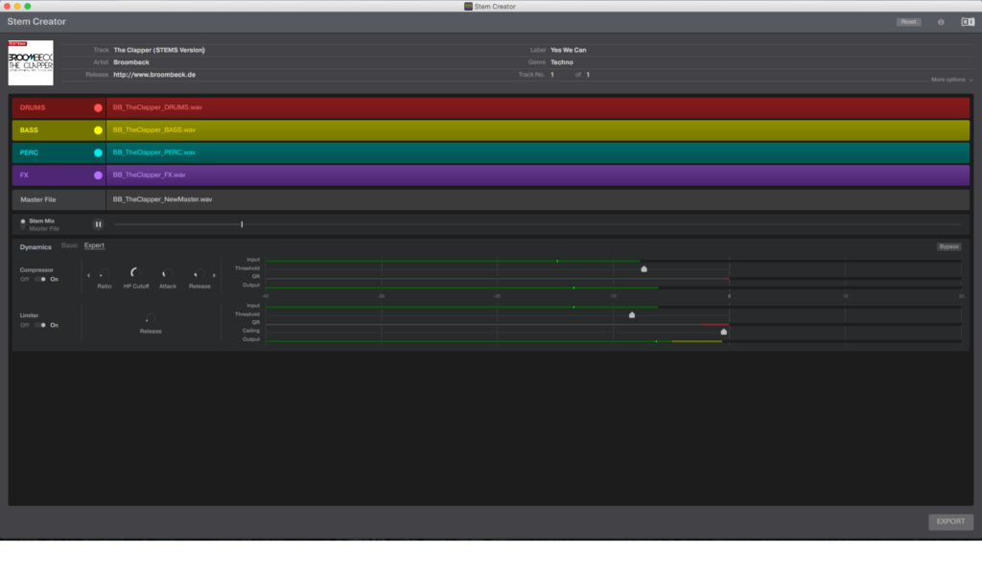
Task: Click the Dynamics section heading
Action: tap(35, 247)
